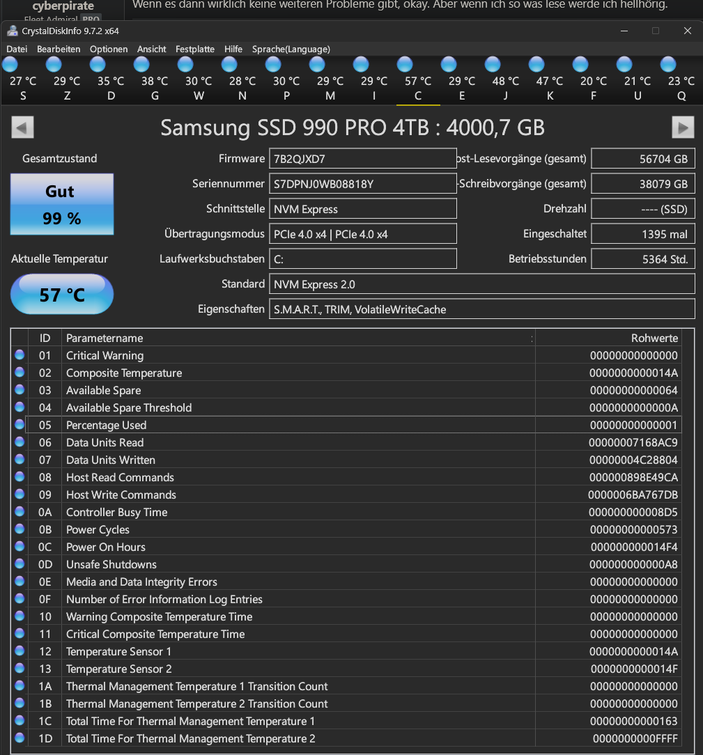
Task: Select drive N disk icon at 28 °C
Action: click(x=229, y=65)
